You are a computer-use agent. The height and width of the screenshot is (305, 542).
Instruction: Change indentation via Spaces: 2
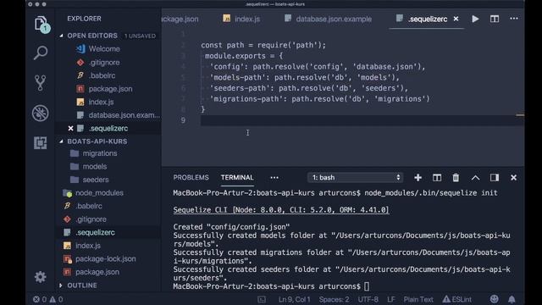coord(334,299)
